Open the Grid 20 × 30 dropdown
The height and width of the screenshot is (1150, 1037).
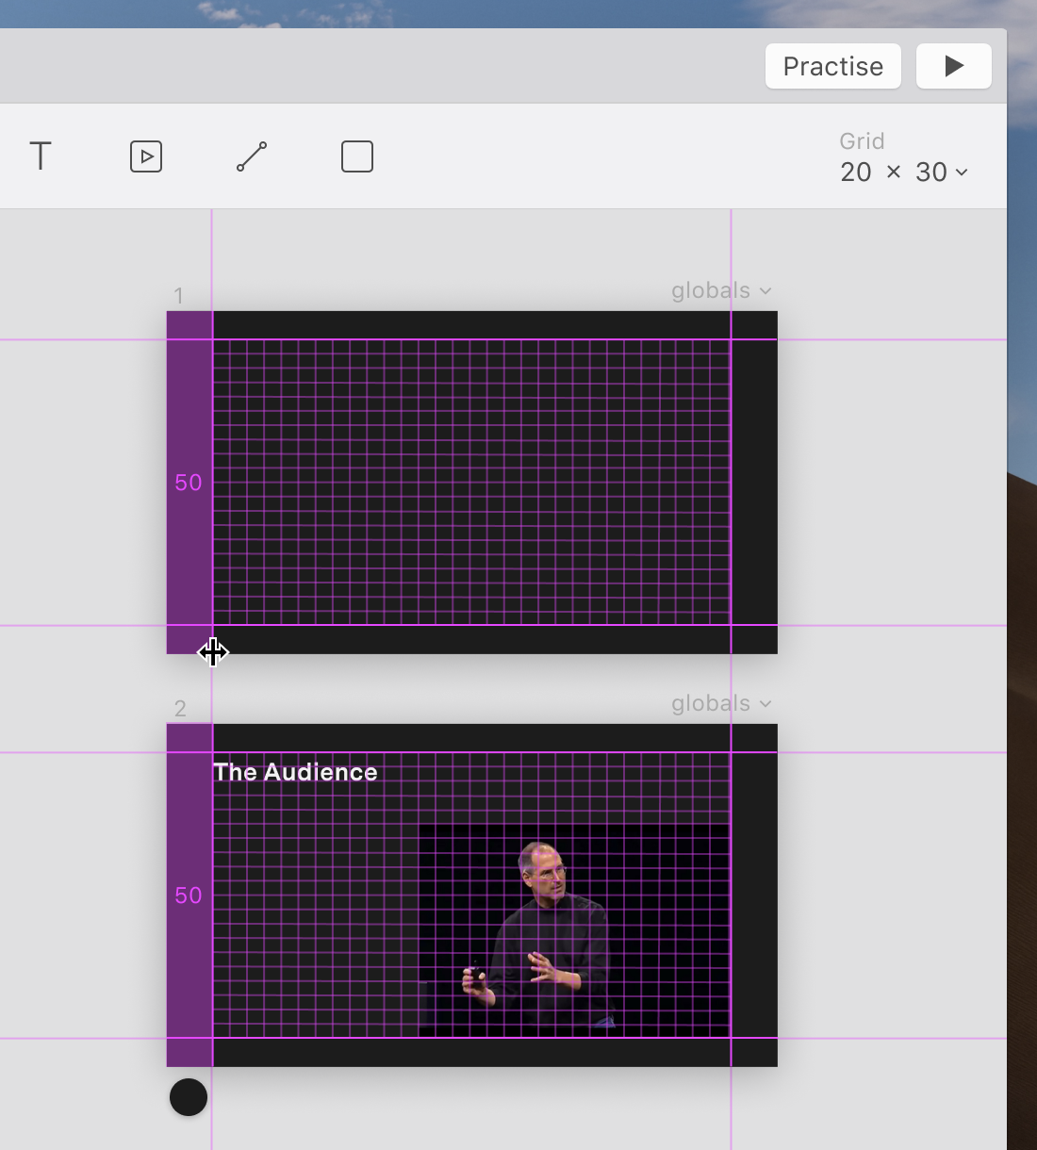click(x=904, y=172)
